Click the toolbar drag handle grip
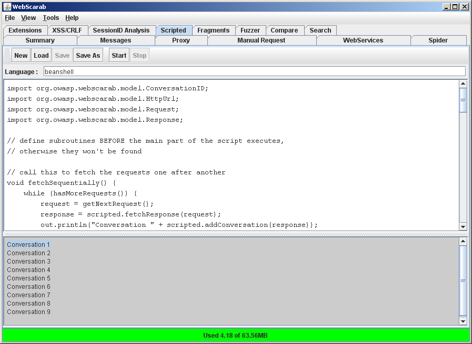Image resolution: width=472 pixels, height=344 pixels. pyautogui.click(x=7, y=55)
